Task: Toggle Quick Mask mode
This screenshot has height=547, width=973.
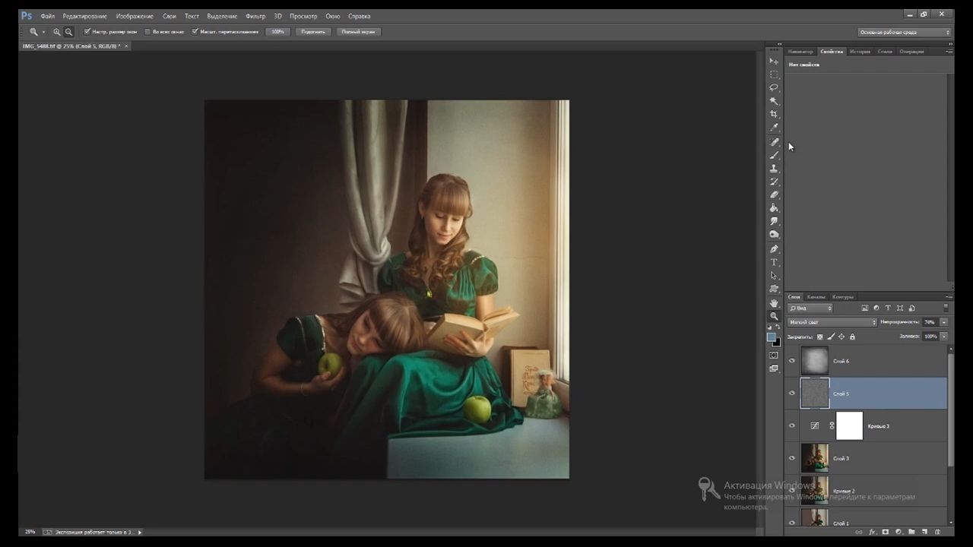Action: pos(774,355)
